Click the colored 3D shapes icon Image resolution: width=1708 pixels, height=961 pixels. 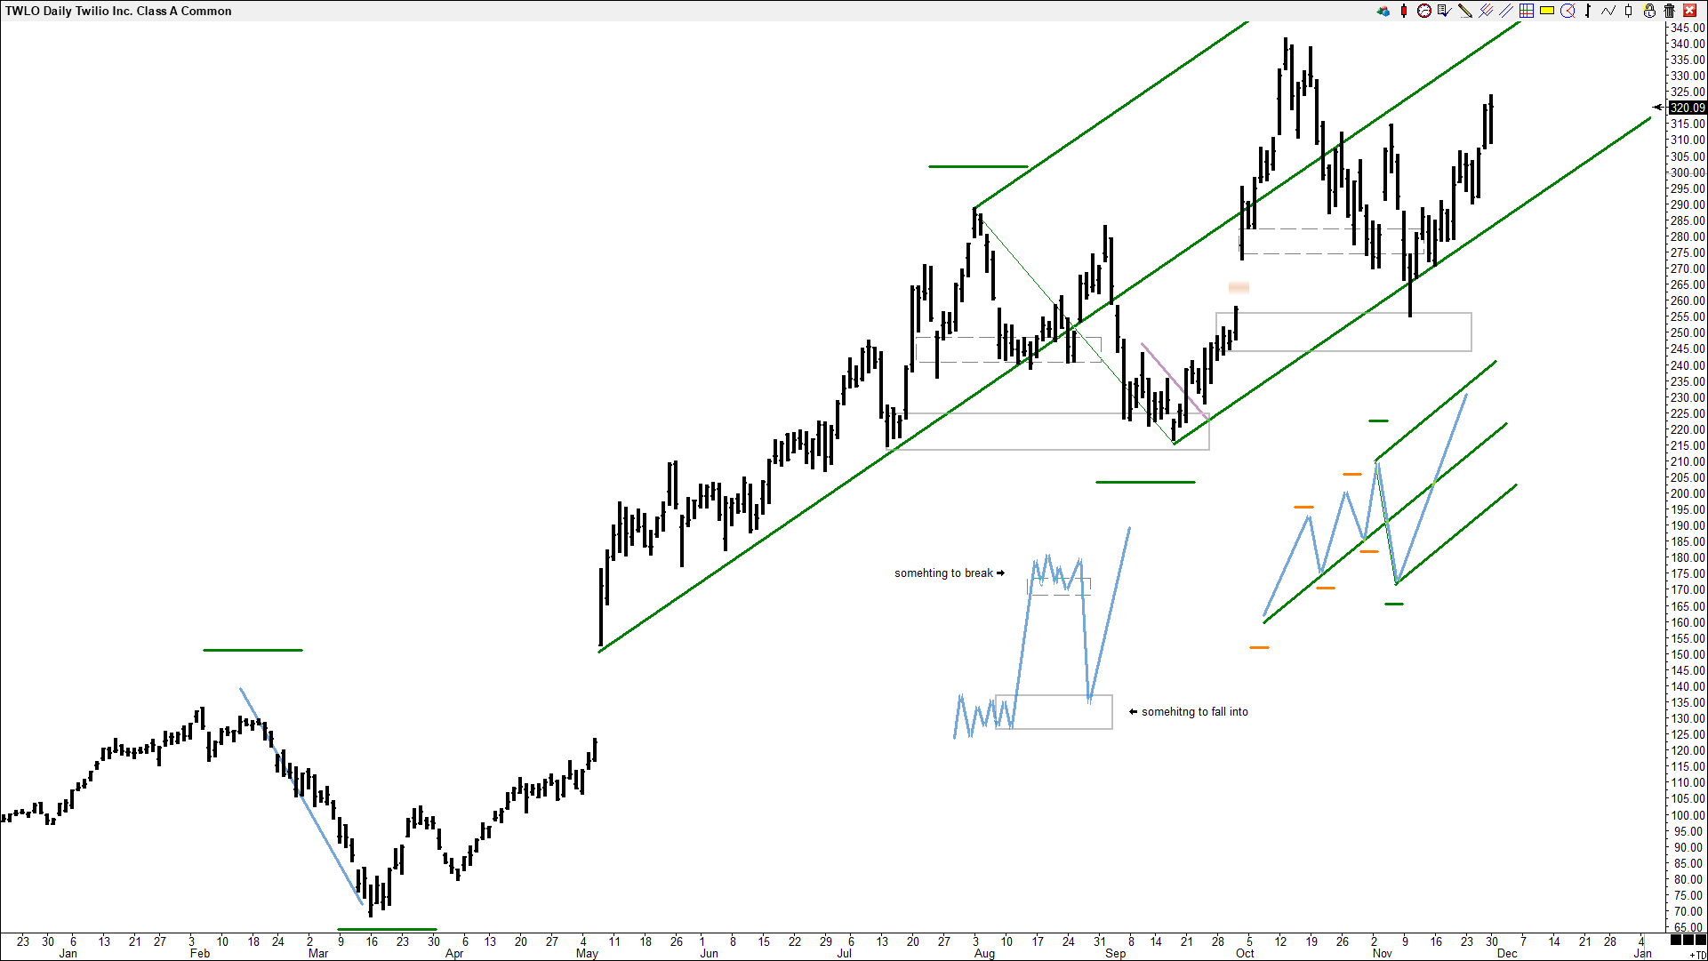pos(1383,11)
